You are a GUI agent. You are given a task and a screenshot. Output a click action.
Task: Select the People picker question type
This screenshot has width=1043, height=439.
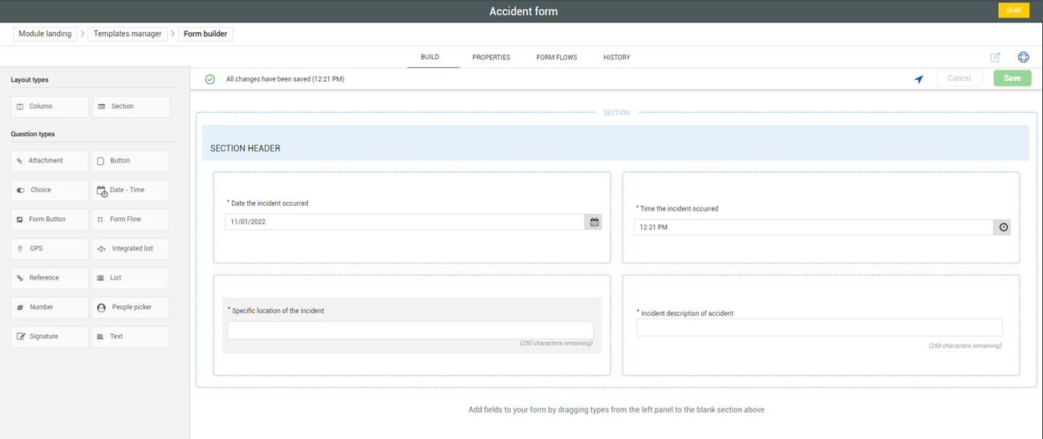tap(130, 308)
